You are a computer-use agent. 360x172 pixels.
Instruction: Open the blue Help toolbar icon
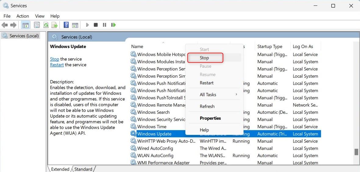click(66, 25)
